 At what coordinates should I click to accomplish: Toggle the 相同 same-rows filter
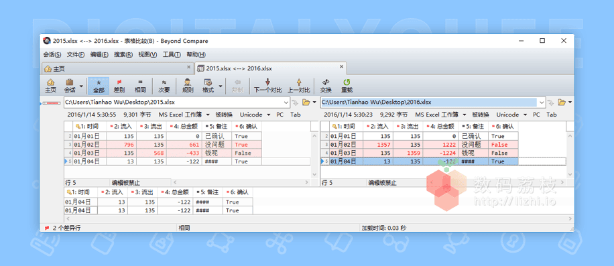[140, 86]
